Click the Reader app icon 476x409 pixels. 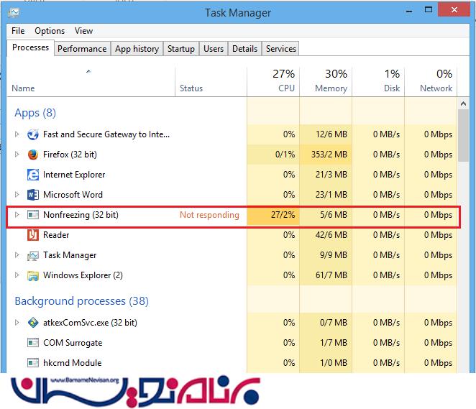[x=32, y=235]
